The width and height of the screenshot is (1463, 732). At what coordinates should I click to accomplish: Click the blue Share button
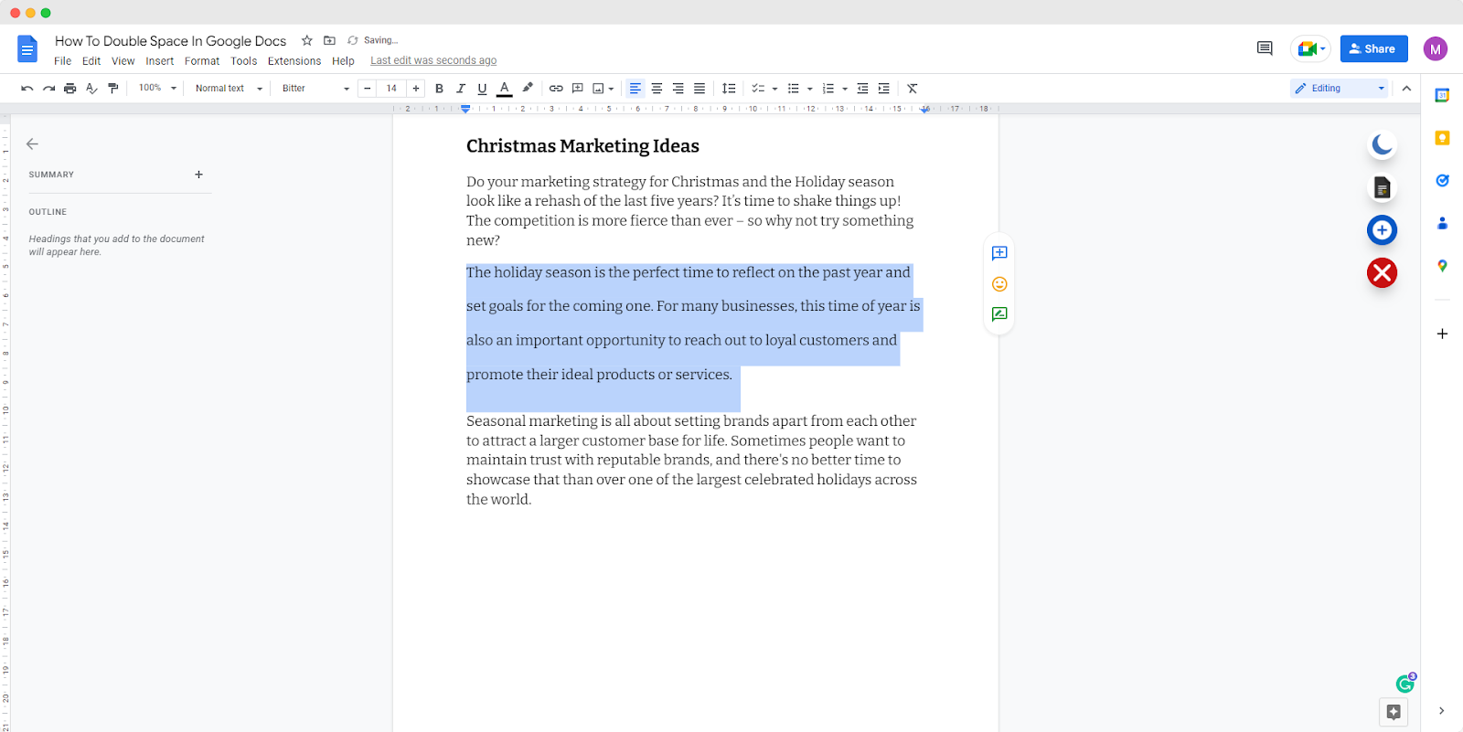pyautogui.click(x=1373, y=48)
